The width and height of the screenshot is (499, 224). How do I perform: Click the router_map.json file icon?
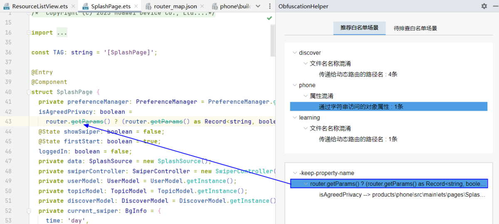click(x=148, y=7)
